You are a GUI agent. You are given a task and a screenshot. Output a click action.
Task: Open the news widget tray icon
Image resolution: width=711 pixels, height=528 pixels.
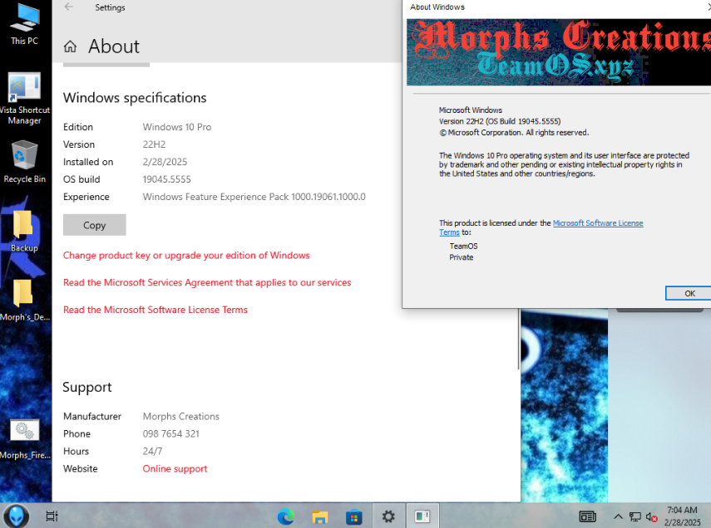tap(587, 516)
